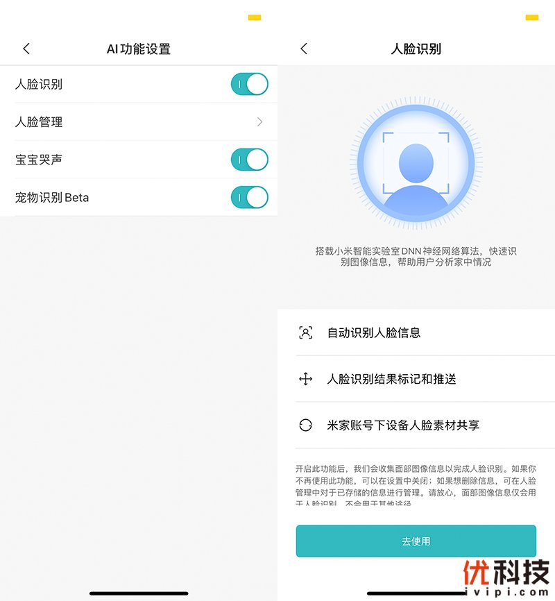Open 人脸管理 via its chevron arrow
This screenshot has height=601, width=555.
[x=259, y=122]
